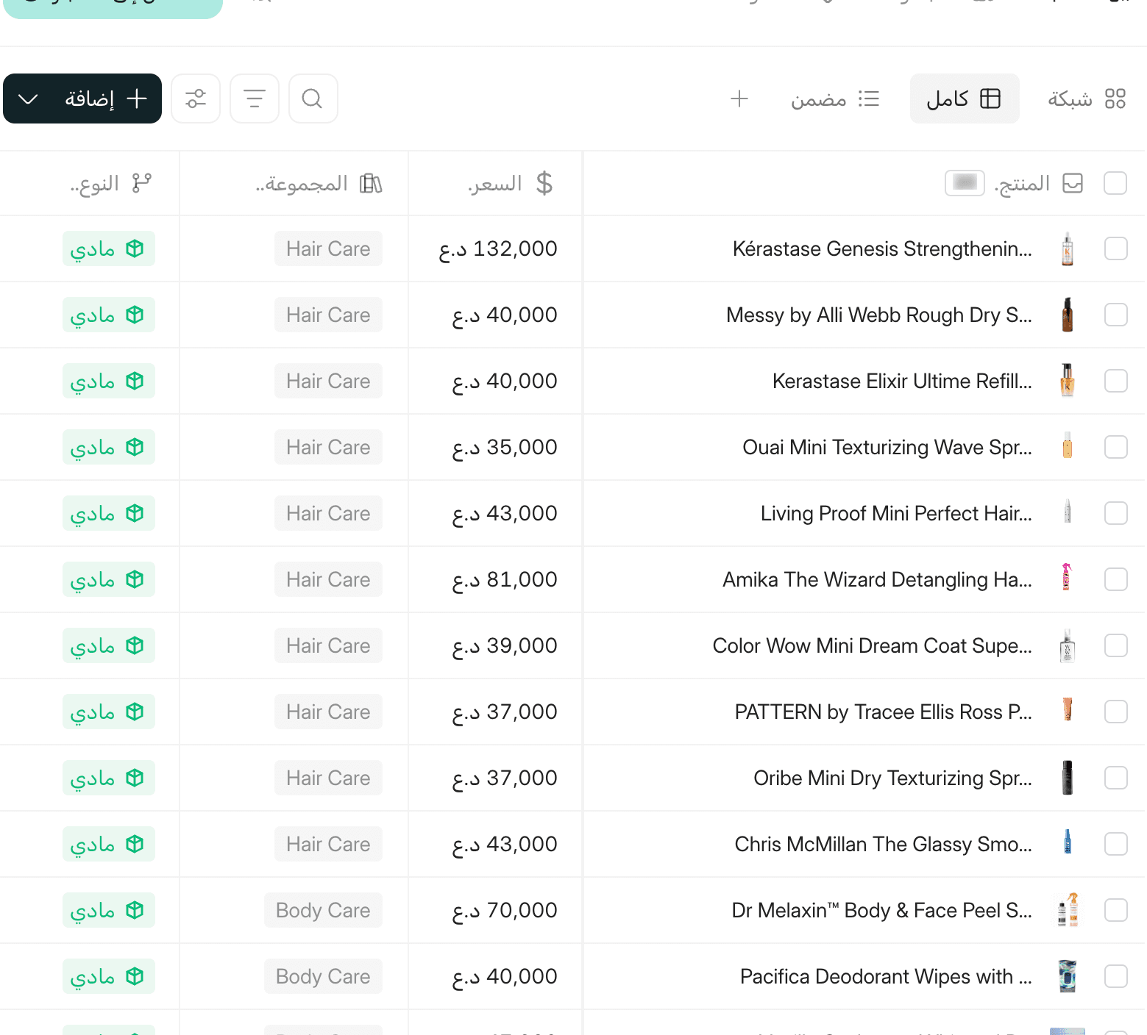Click cube icon in Oribe row's مادي badge

(135, 778)
